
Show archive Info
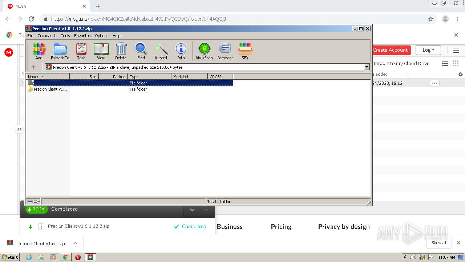tap(181, 51)
